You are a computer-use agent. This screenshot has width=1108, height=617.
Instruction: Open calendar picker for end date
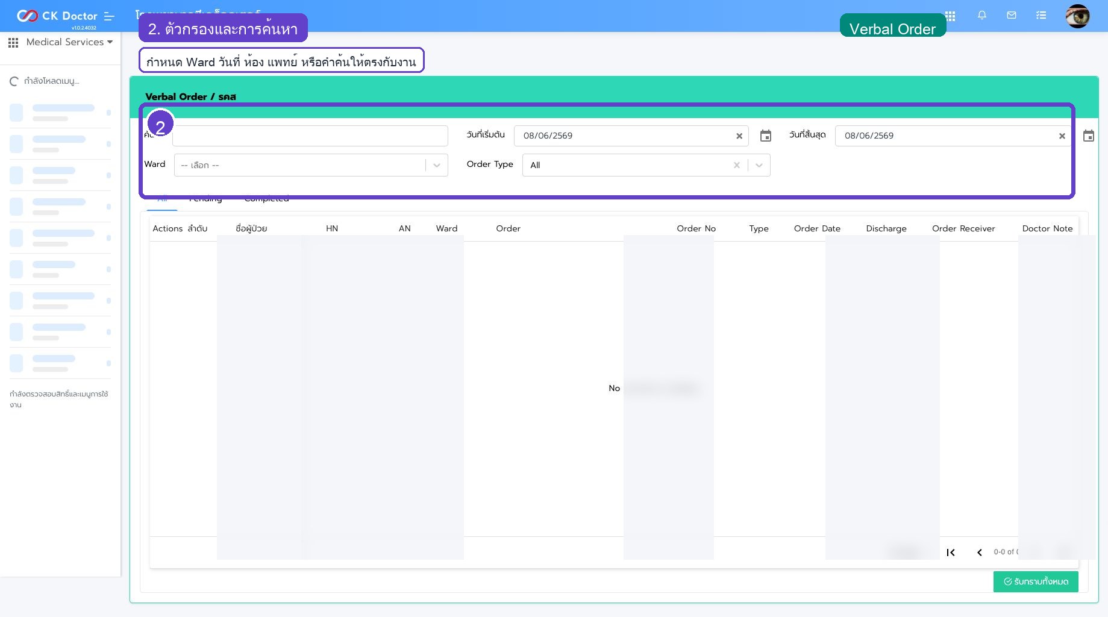(1089, 136)
